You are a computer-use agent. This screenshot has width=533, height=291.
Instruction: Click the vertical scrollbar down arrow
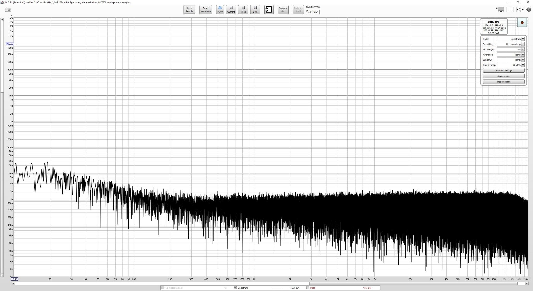click(2, 275)
